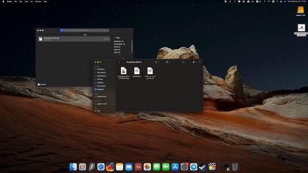Open the rightmost Finder toolbar dropdown before search
The image size is (308, 173).
coord(194,62)
